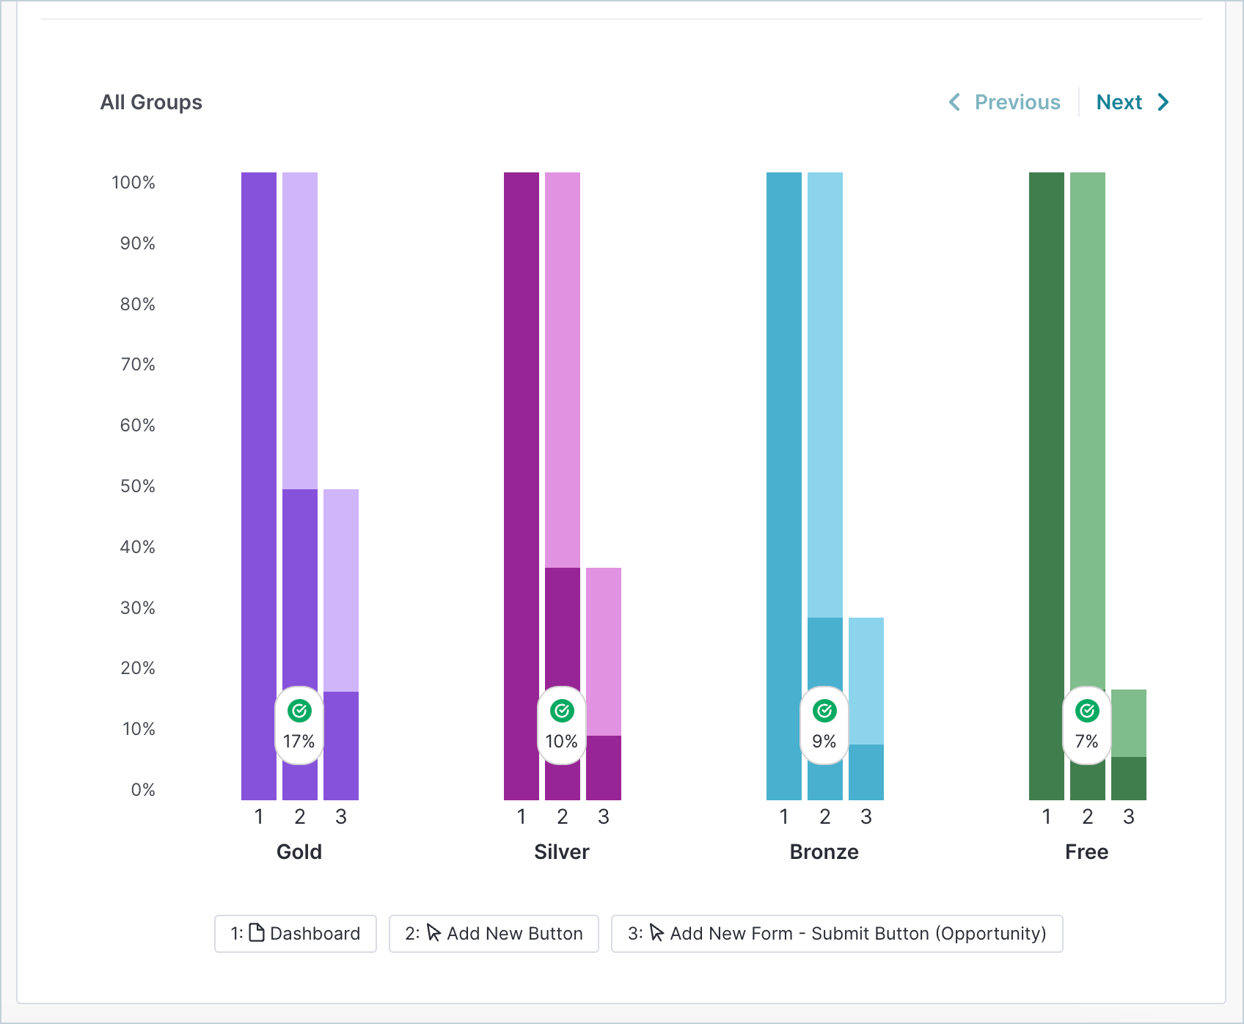The image size is (1244, 1024).
Task: Select the 2: Add New Button step chip
Action: (x=494, y=934)
